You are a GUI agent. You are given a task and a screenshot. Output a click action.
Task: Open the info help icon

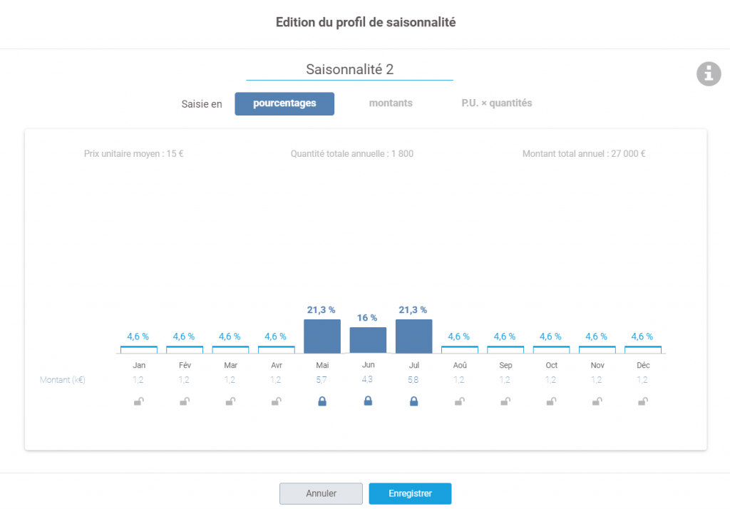pos(709,73)
